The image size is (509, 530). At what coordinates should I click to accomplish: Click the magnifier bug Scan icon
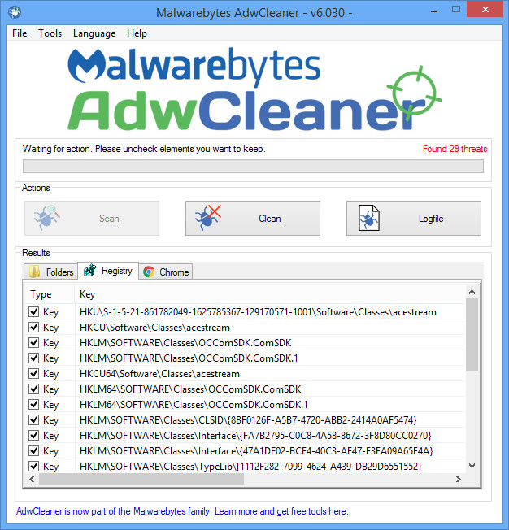pos(47,218)
